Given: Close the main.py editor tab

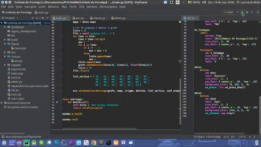Looking at the screenshot, I should coord(68,18).
